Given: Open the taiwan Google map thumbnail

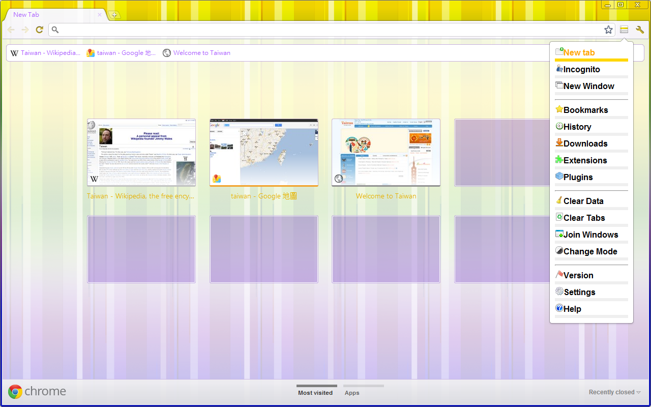Looking at the screenshot, I should coord(264,153).
